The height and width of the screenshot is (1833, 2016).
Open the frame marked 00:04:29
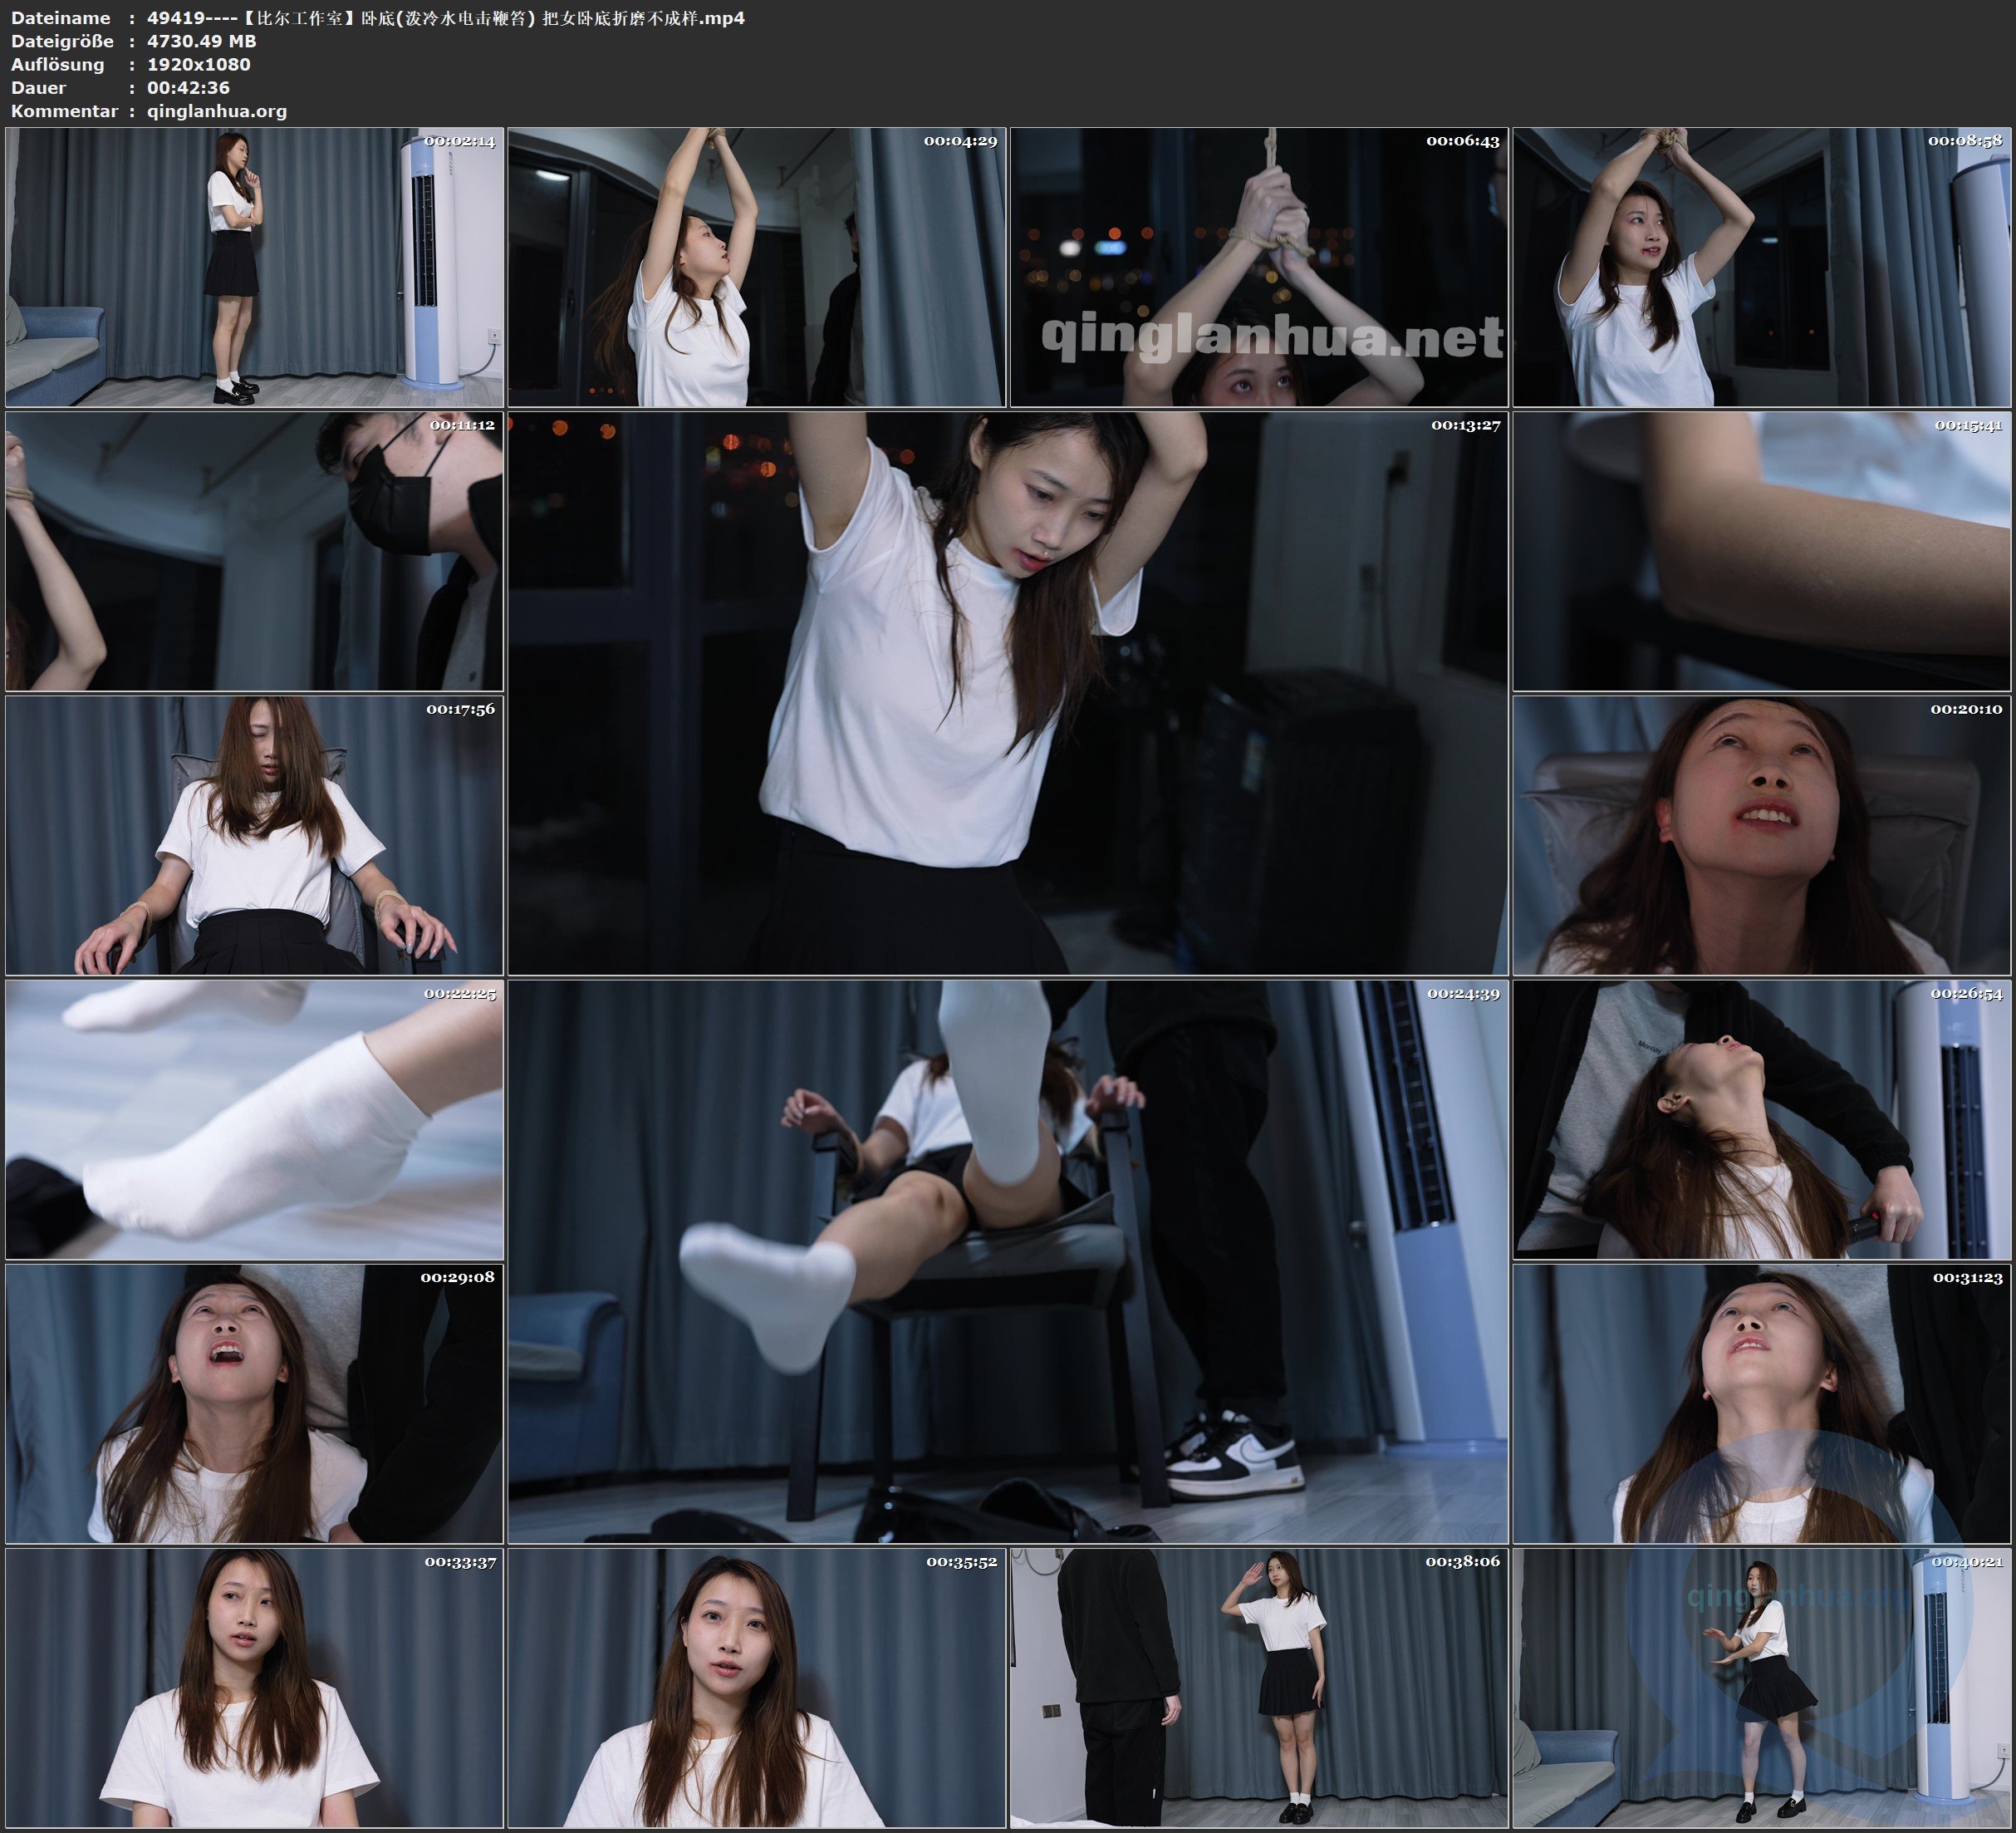[x=756, y=268]
